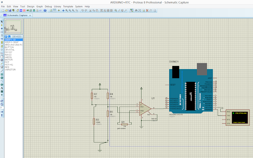This screenshot has width=253, height=158.
Task: Switch to the Schematic Capture tab
Action: [x=17, y=15]
